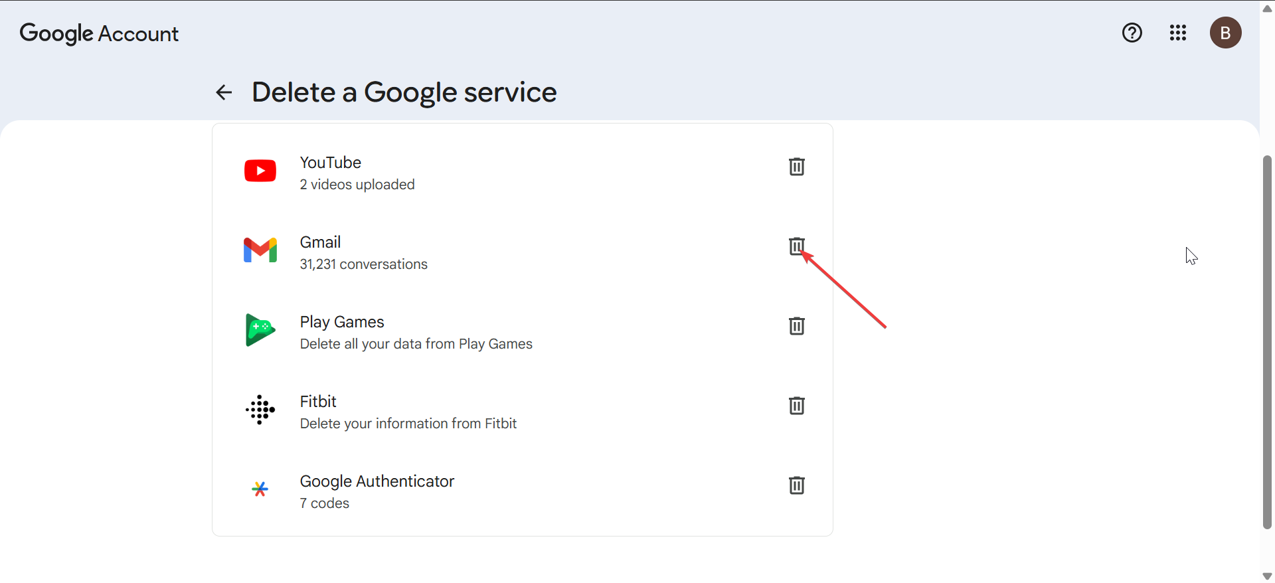Open the Google Account home link
The width and height of the screenshot is (1275, 583).
99,33
